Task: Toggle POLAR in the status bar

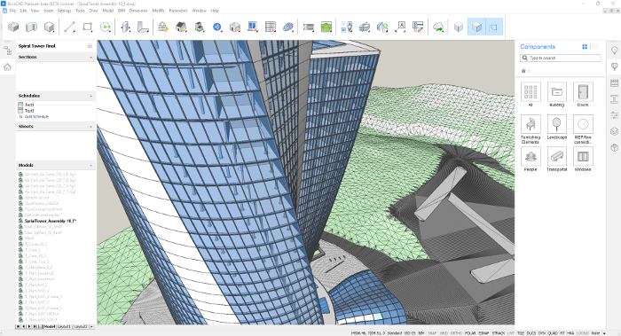Action: click(470, 333)
